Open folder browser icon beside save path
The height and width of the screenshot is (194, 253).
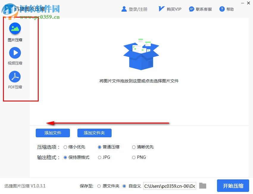pos(203,186)
